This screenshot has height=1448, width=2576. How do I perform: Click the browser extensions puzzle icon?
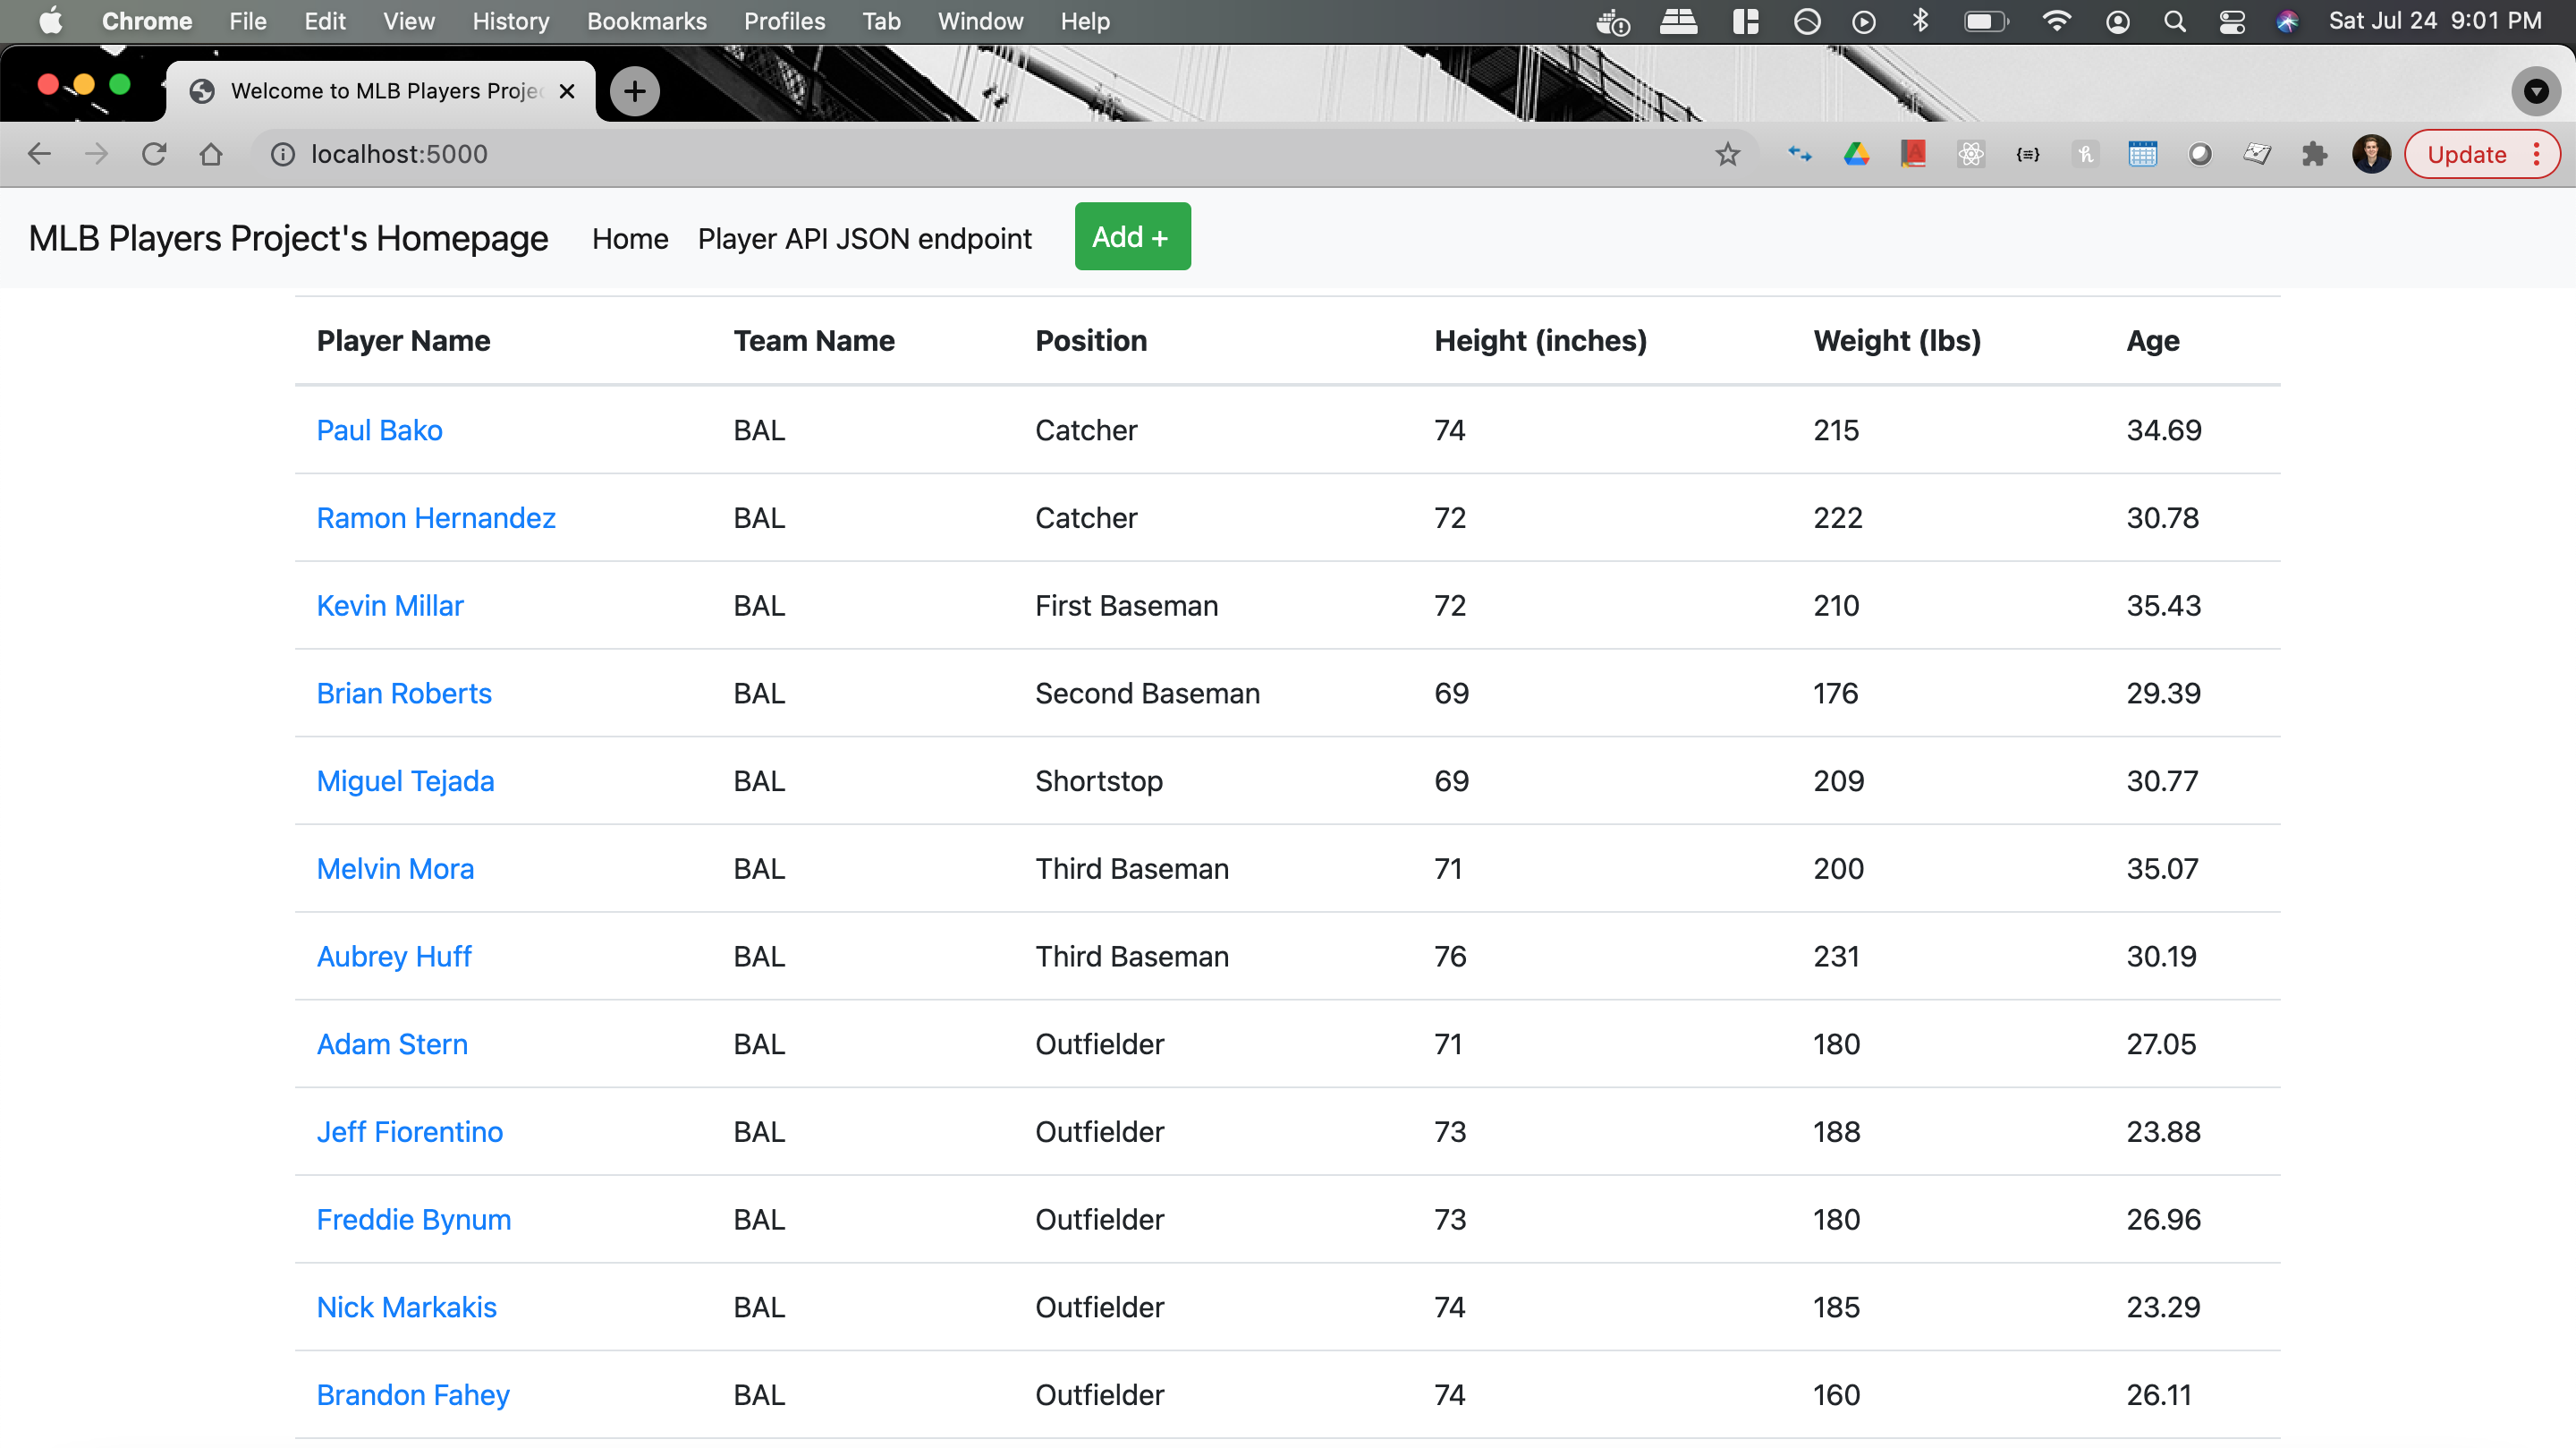coord(2314,154)
